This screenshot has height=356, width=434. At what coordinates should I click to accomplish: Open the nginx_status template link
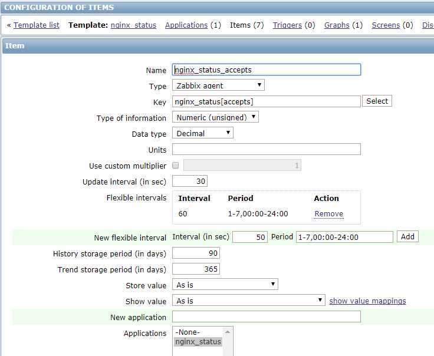pos(133,25)
